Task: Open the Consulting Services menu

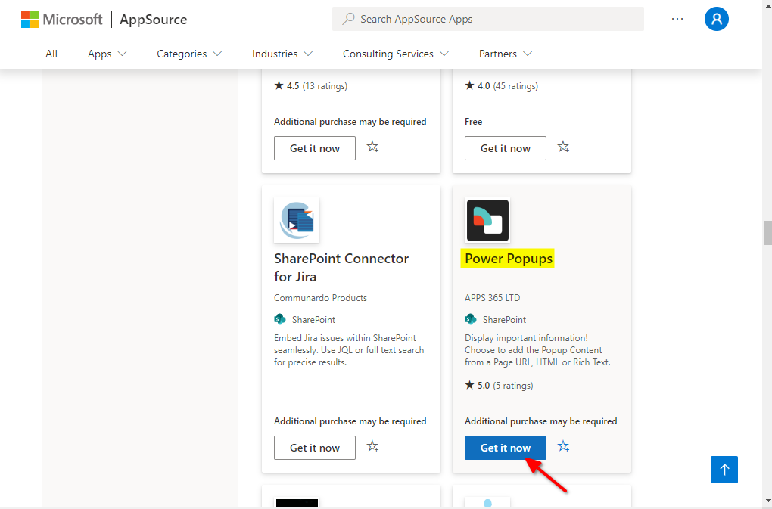Action: click(x=395, y=54)
